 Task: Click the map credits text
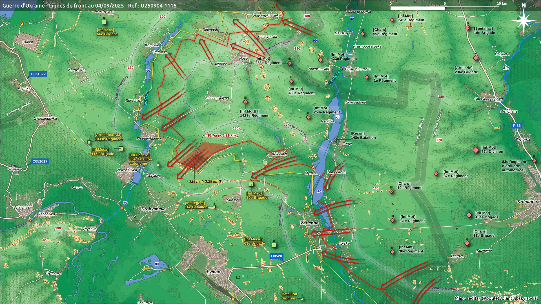[x=496, y=298]
